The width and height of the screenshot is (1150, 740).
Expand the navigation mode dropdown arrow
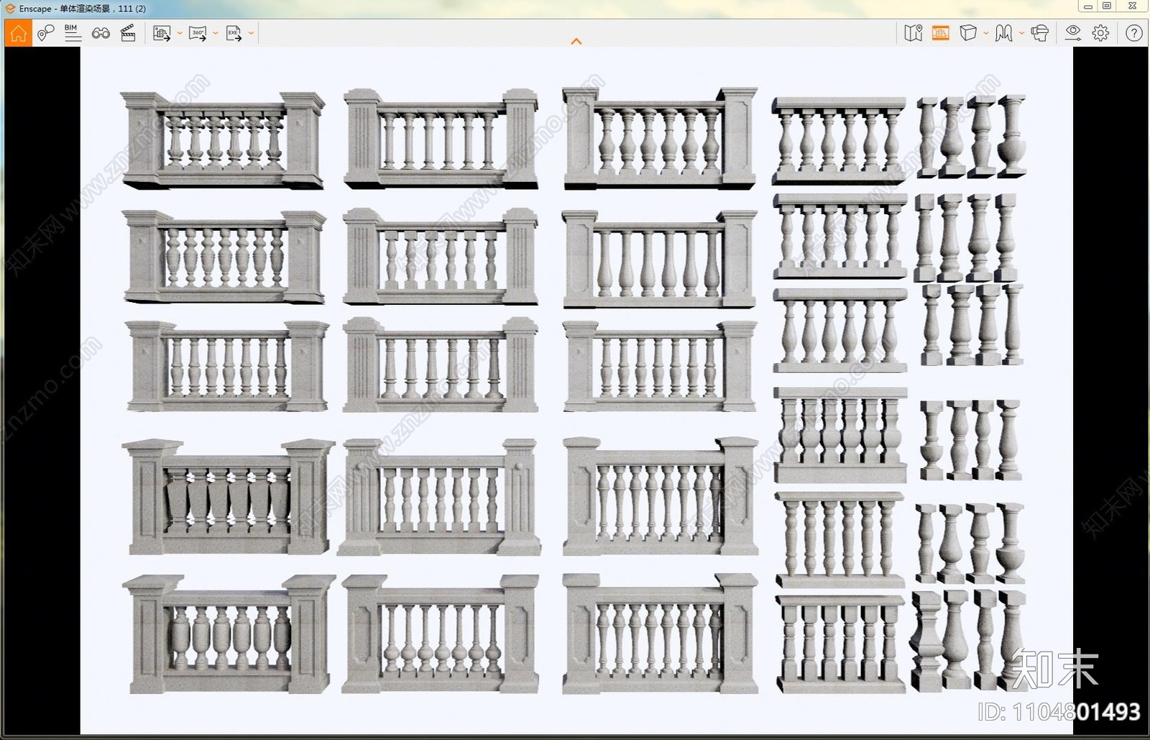tap(1021, 33)
